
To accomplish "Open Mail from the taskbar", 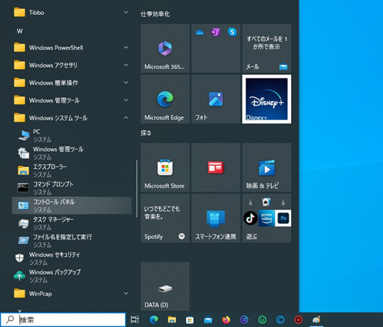I will click(x=208, y=320).
